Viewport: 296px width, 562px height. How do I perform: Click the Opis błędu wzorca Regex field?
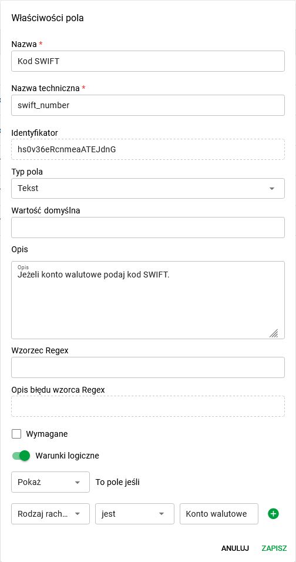click(148, 406)
